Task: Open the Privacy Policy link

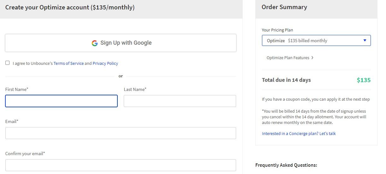Action: point(105,63)
